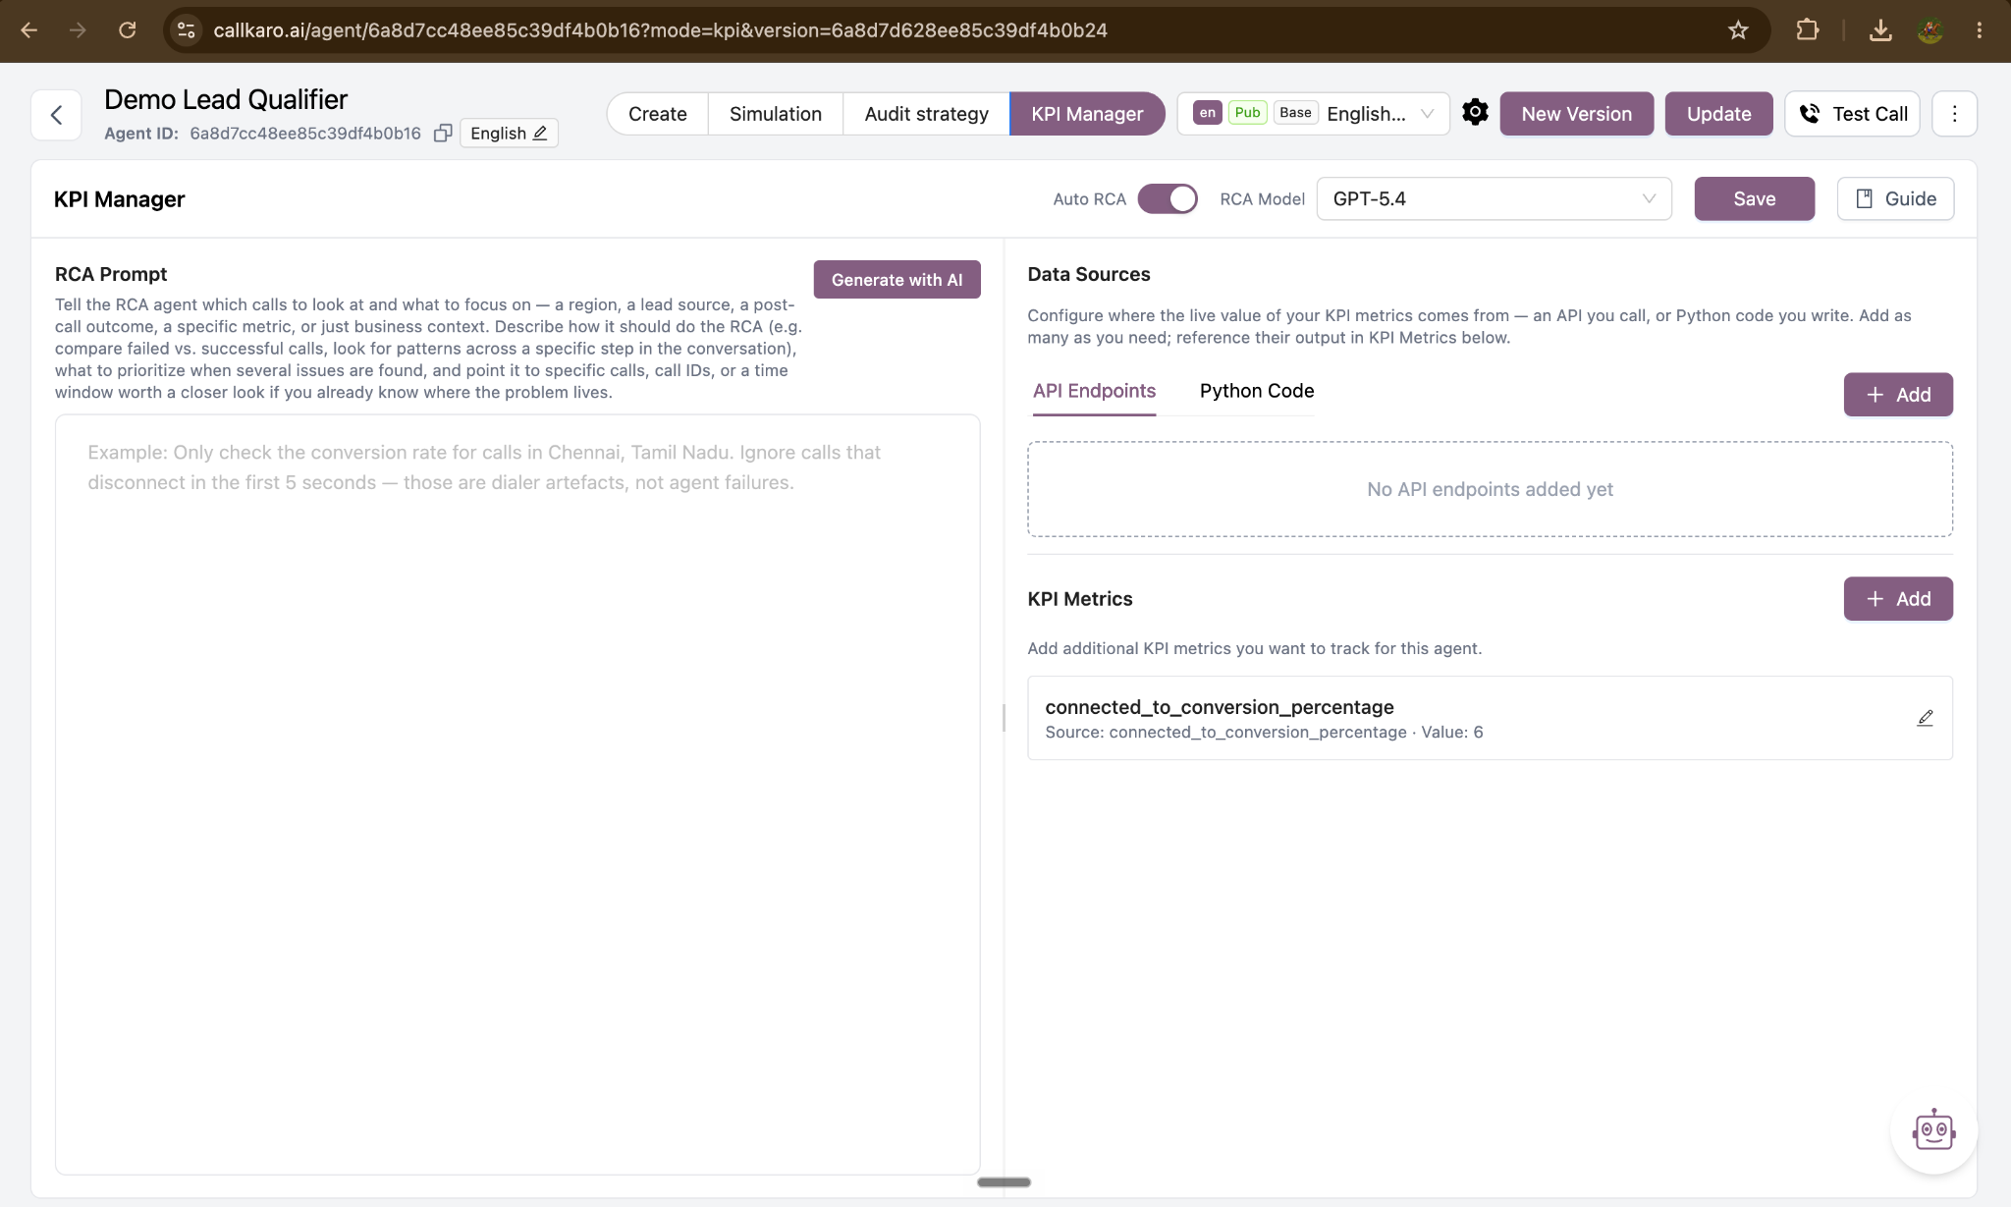This screenshot has height=1207, width=2011.
Task: Open Audit strategy tab
Action: coord(926,114)
